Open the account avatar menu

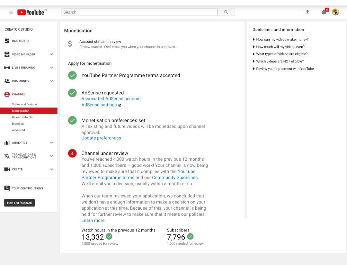(335, 12)
